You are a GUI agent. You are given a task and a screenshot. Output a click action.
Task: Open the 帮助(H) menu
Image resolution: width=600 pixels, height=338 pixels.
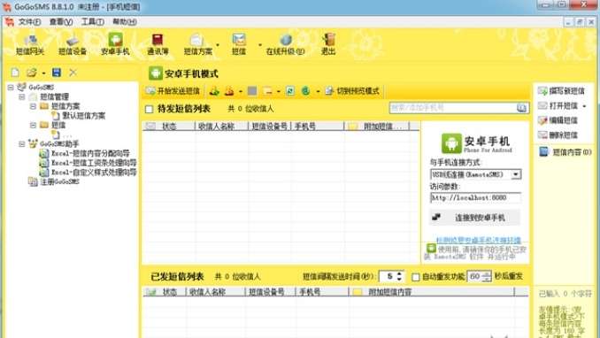pos(125,22)
